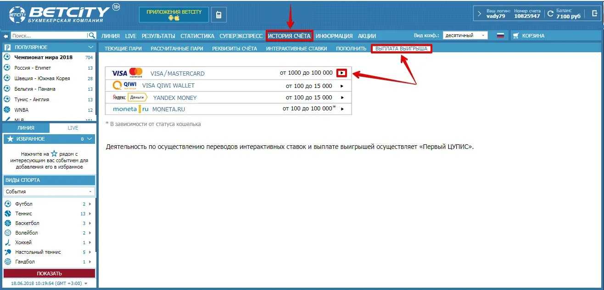The width and height of the screenshot is (604, 290).
Task: Click the volleyball icon next to Волейбол
Action: [x=7, y=233]
